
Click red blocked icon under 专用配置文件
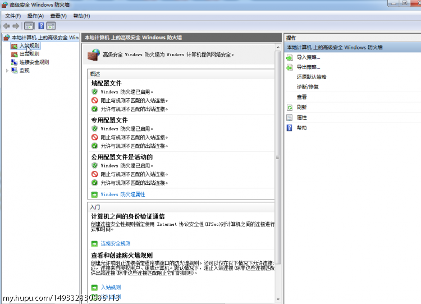(x=94, y=137)
